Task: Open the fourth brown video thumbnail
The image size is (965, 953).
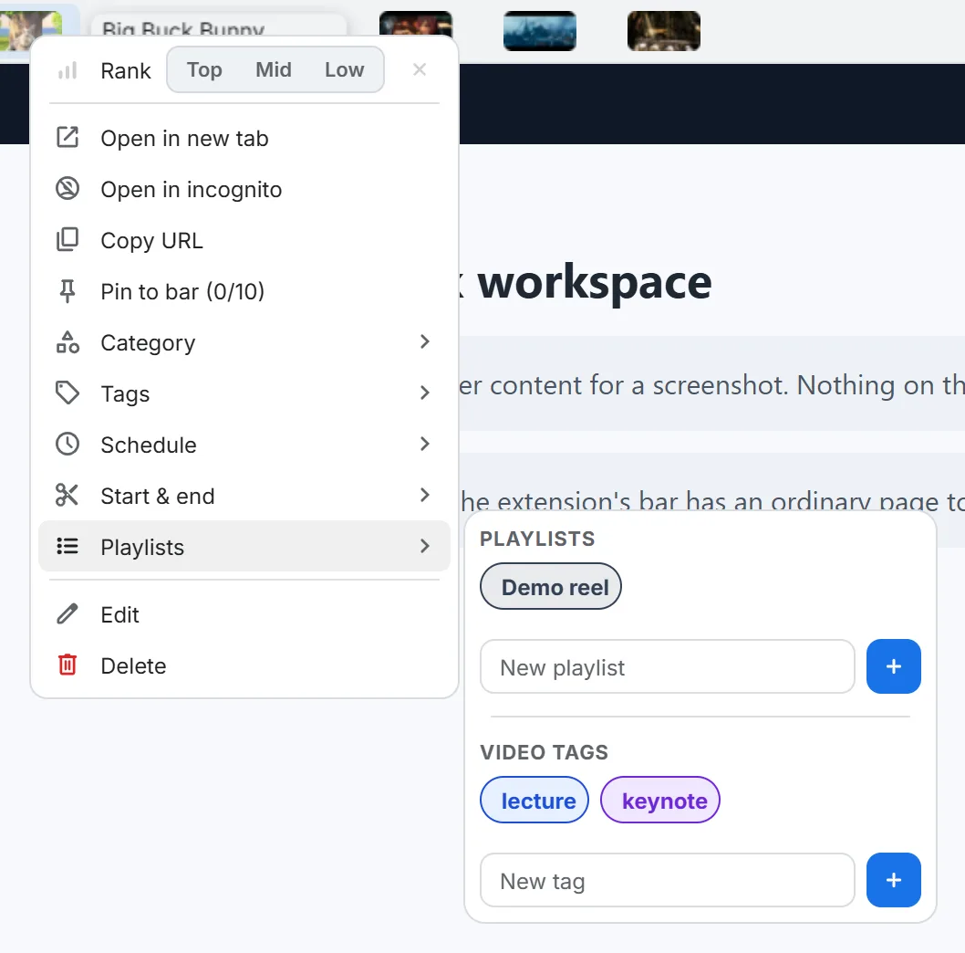Action: (x=663, y=30)
